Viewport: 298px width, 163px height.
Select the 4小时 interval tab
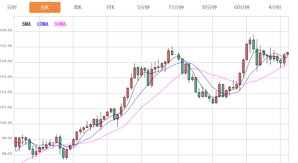275,7
